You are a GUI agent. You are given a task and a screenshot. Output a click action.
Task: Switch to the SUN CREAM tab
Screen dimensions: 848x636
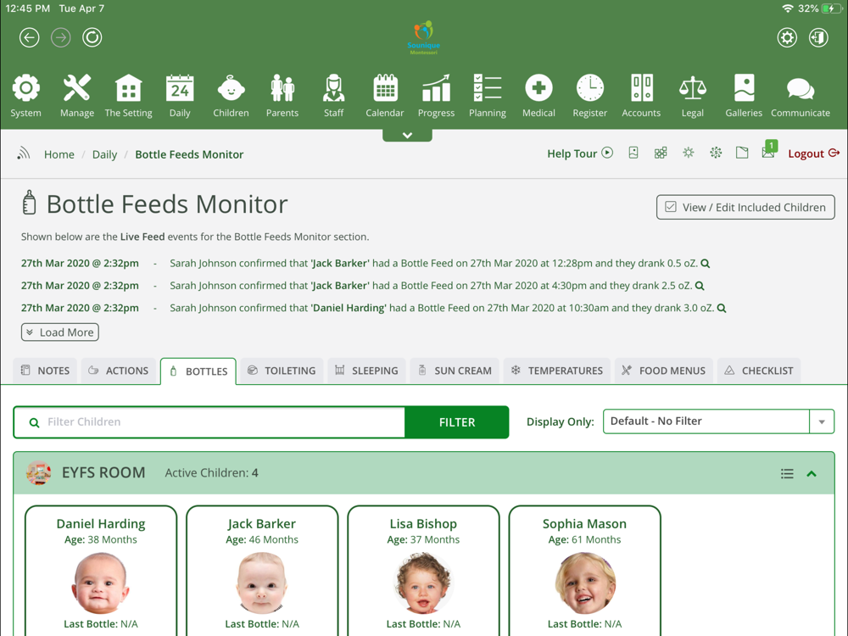[455, 371]
